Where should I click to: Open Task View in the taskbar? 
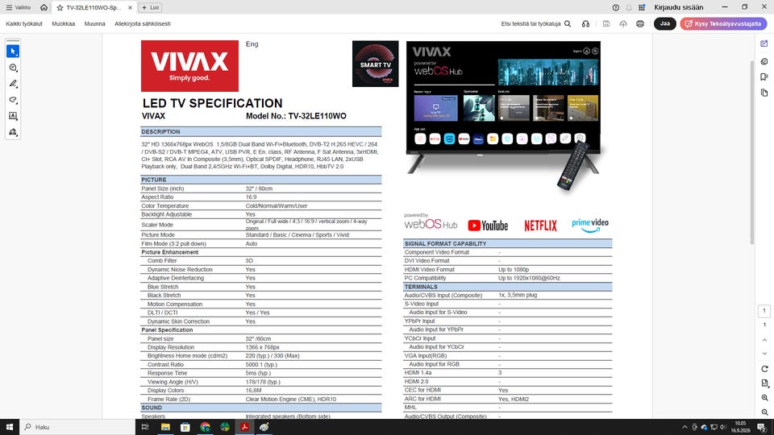(145, 427)
